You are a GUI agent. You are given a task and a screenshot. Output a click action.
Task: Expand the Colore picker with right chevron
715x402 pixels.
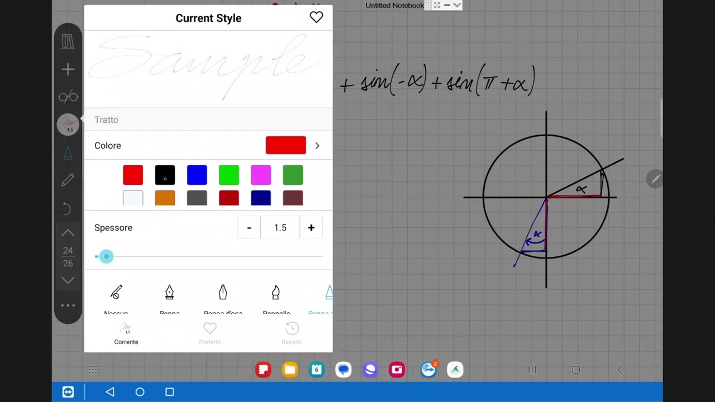317,146
